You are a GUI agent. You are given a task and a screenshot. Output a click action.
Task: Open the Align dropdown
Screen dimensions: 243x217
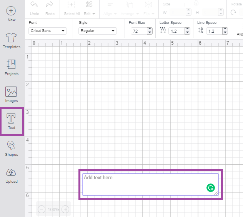[x=110, y=8]
